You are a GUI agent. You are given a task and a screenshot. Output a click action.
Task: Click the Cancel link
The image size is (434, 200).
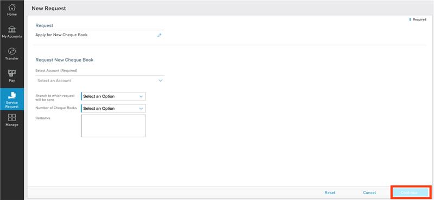[x=369, y=192]
